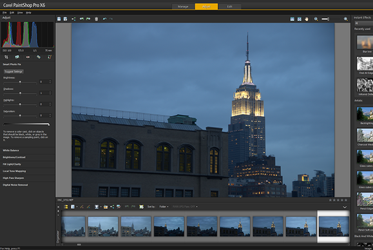Click the Redo arrow icon
This screenshot has height=250, width=373.
(111, 19)
